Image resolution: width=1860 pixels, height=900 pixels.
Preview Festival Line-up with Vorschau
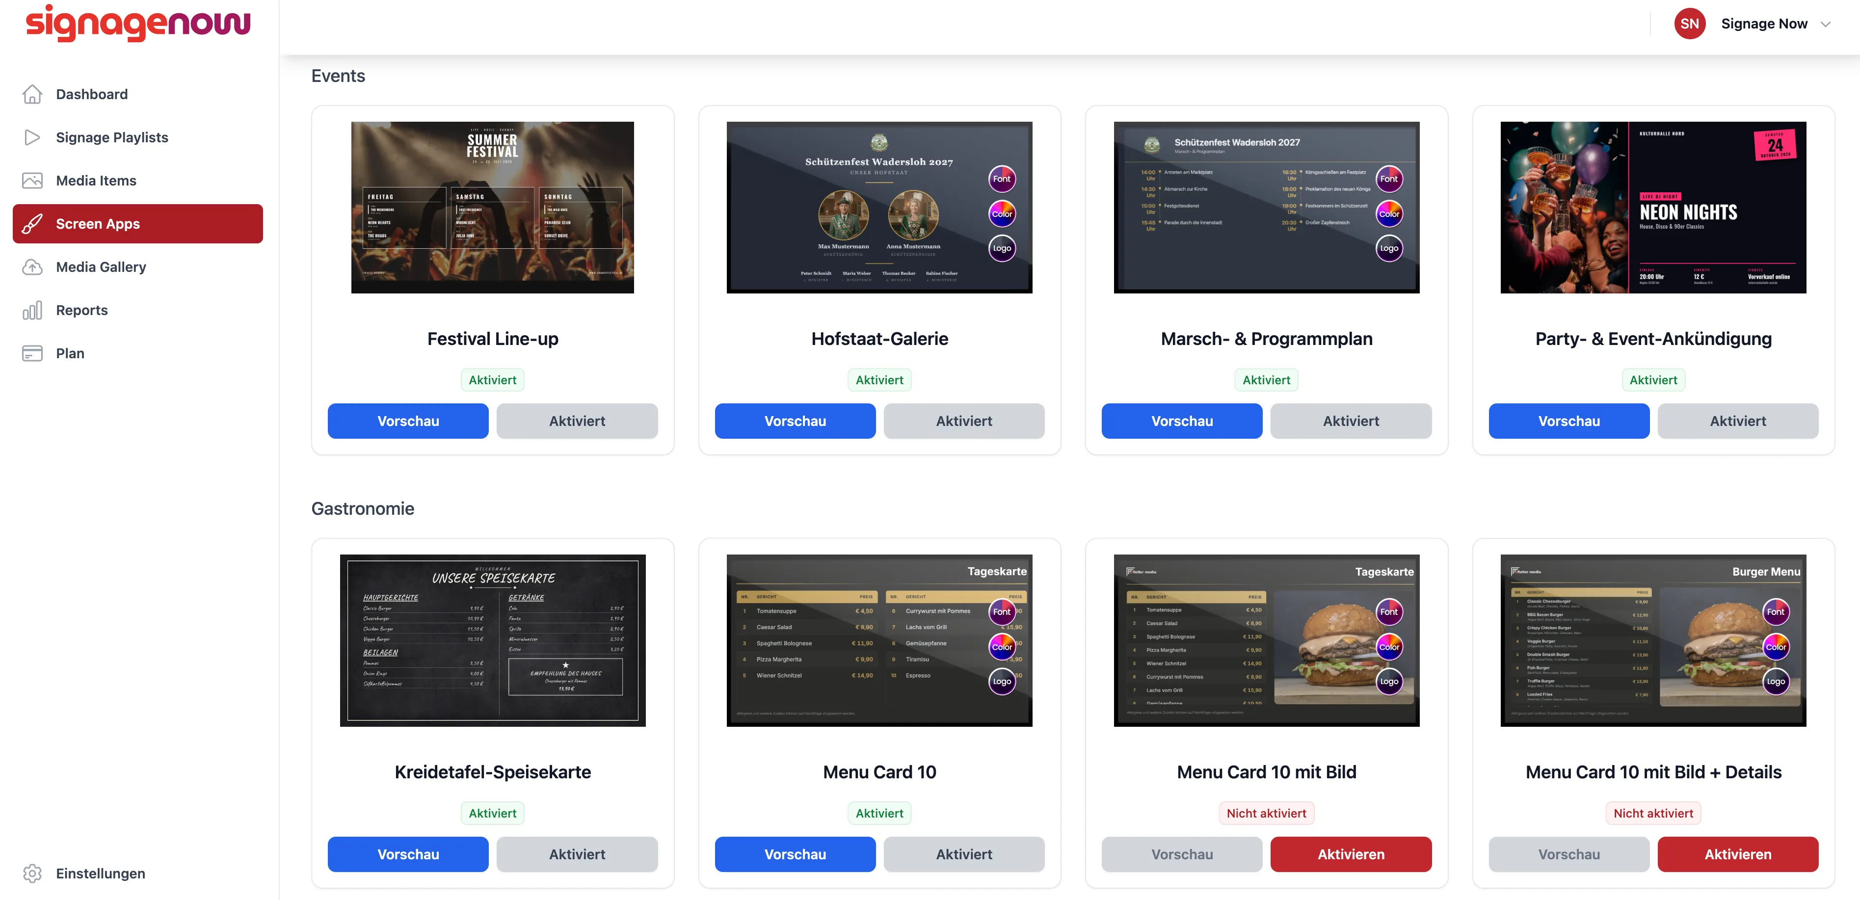tap(408, 421)
